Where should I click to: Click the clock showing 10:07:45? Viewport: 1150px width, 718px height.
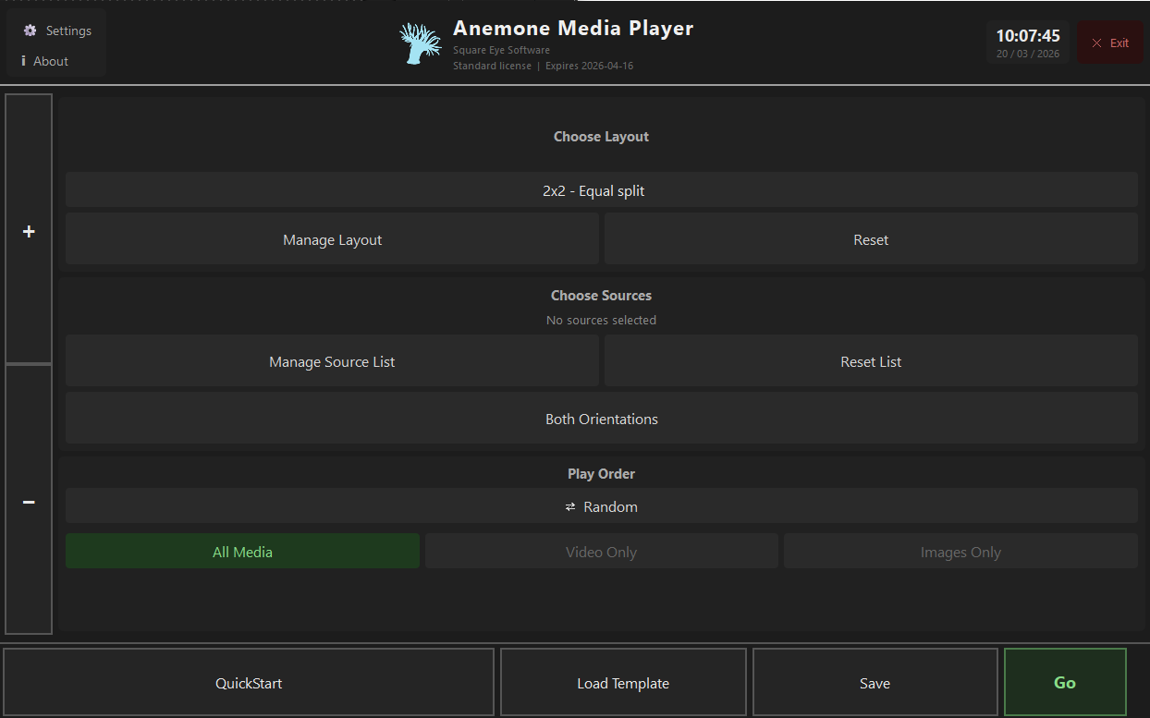(1026, 36)
